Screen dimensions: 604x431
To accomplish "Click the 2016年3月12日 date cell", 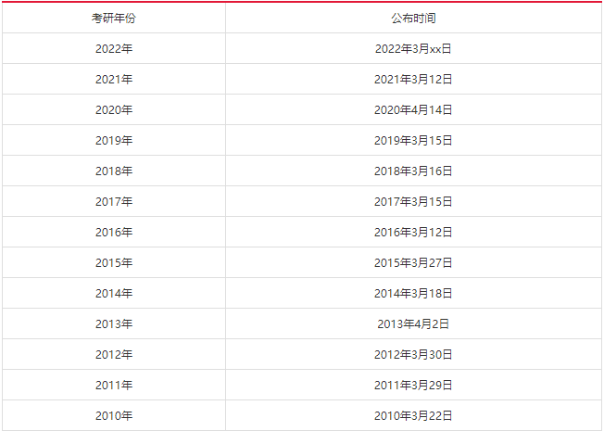I will click(x=413, y=232).
